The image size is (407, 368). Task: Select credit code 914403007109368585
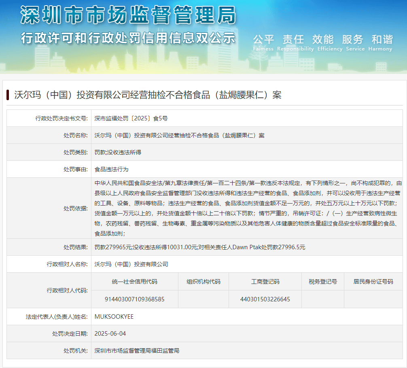(134, 299)
